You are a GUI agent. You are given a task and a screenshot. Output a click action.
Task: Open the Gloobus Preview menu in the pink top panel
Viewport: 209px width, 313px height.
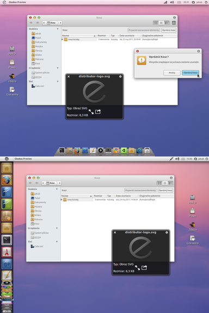(17, 2)
